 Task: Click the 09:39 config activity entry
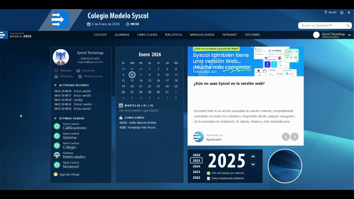pos(69,100)
